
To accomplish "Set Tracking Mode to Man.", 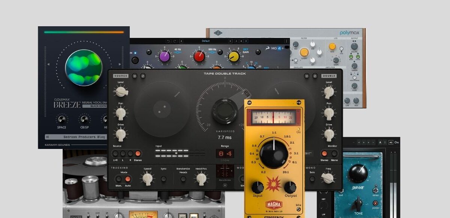I will click(x=118, y=178).
